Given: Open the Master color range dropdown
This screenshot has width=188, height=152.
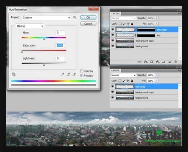Looking at the screenshot, I should pos(30,26).
